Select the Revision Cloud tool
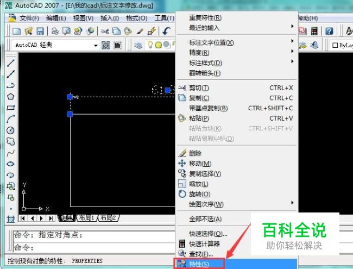The height and width of the screenshot is (269, 353). click(10, 141)
